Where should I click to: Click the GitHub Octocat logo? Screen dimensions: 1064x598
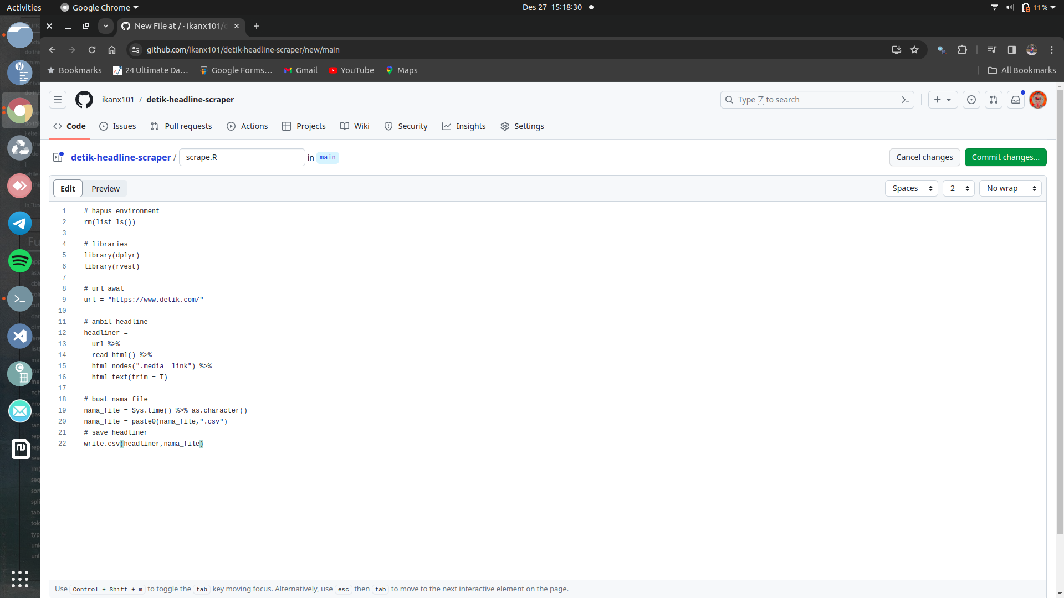tap(84, 100)
